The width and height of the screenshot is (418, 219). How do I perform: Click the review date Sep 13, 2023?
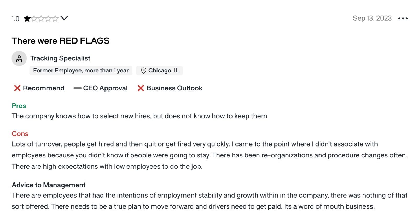(x=372, y=18)
